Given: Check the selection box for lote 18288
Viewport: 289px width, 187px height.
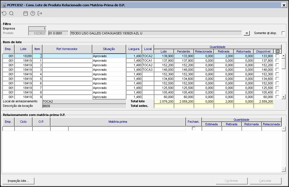Looking at the screenshot, I should point(277,56).
